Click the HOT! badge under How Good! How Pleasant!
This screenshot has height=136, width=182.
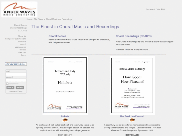132,120
